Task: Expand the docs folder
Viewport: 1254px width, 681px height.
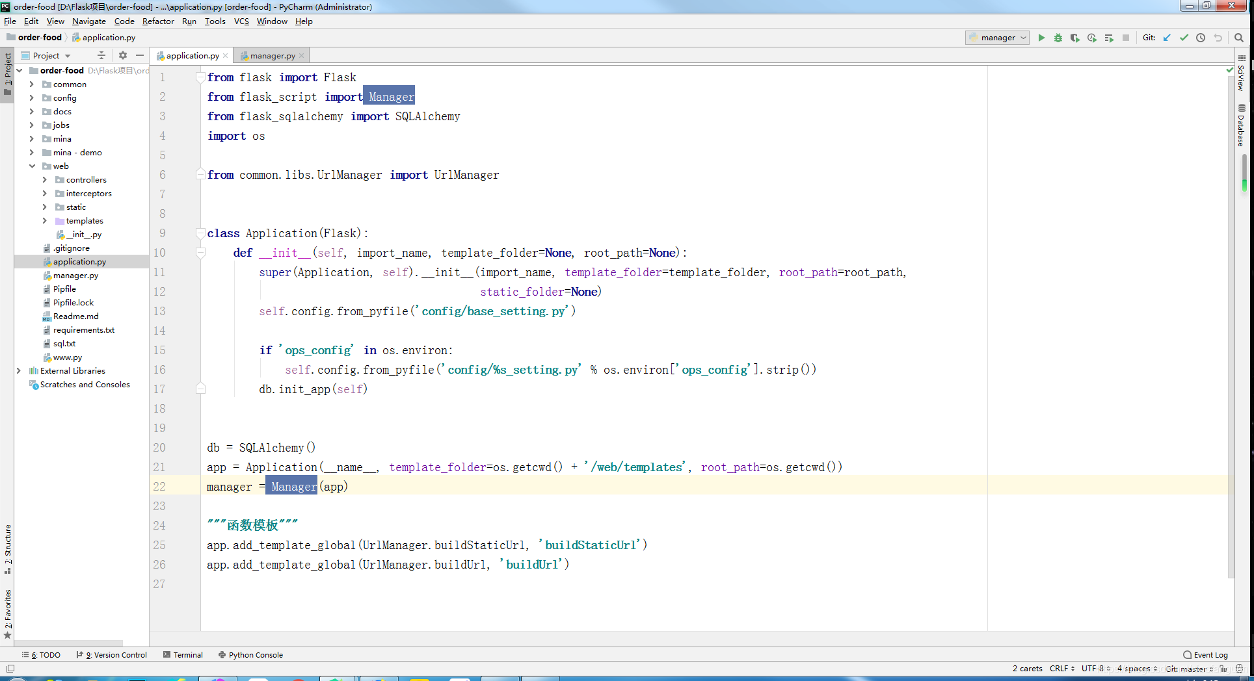Action: tap(31, 112)
